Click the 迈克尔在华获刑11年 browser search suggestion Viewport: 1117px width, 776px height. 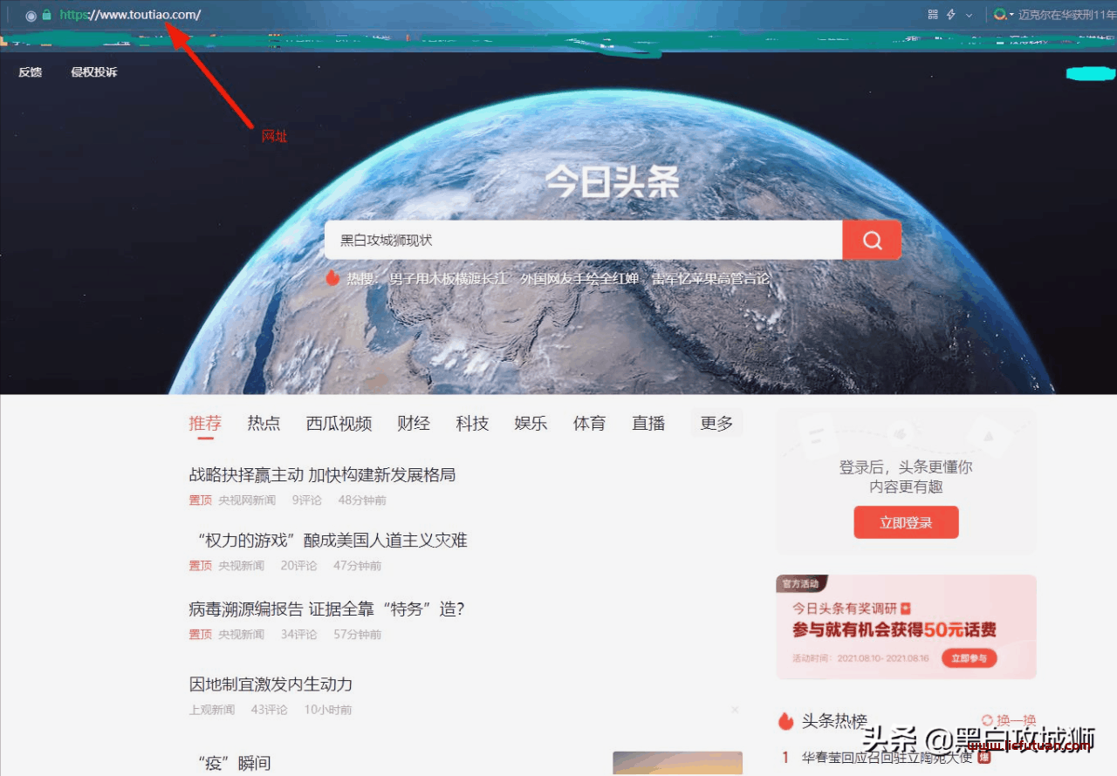point(1066,15)
